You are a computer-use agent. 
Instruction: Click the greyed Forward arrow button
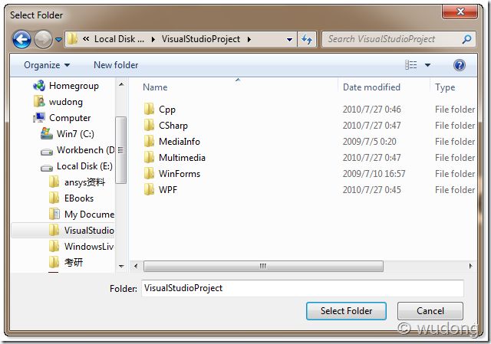click(x=43, y=39)
